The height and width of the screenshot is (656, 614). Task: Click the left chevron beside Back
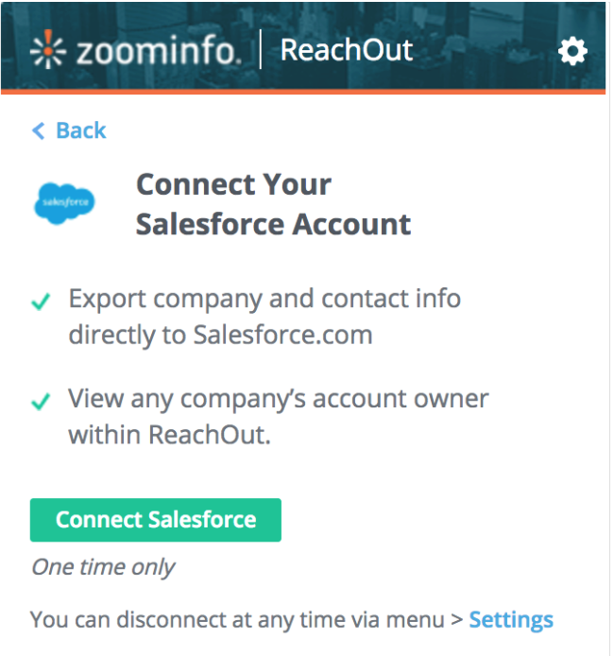(x=39, y=130)
